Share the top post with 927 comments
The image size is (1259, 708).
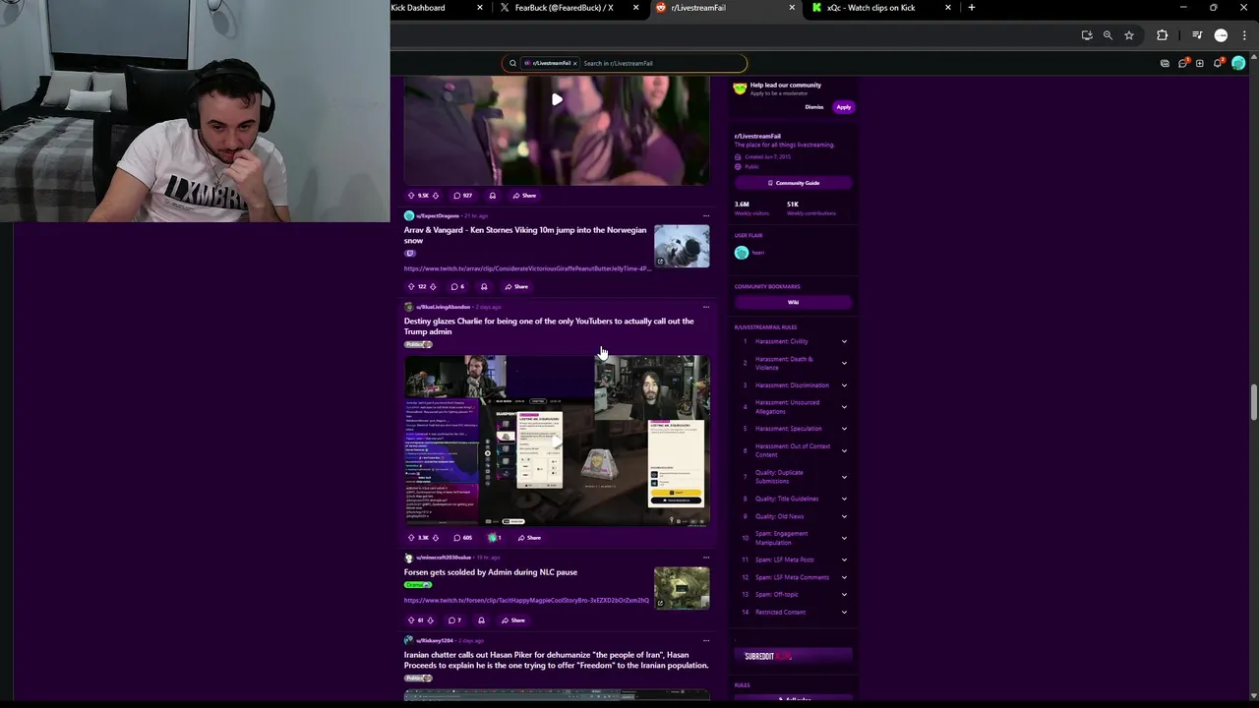tap(525, 195)
